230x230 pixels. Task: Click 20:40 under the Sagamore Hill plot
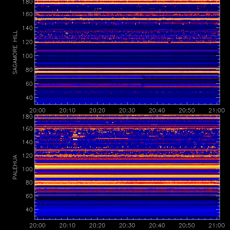tap(157, 110)
